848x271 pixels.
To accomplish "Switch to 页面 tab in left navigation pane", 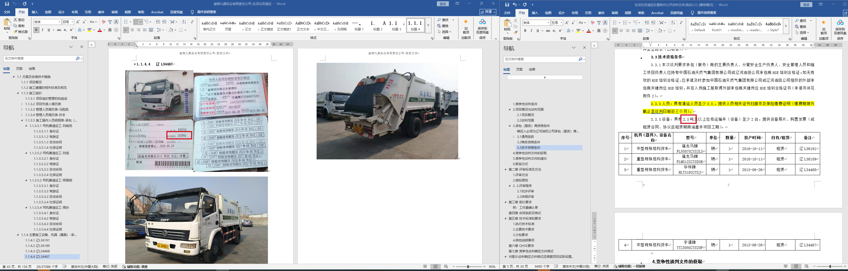I will click(x=20, y=69).
